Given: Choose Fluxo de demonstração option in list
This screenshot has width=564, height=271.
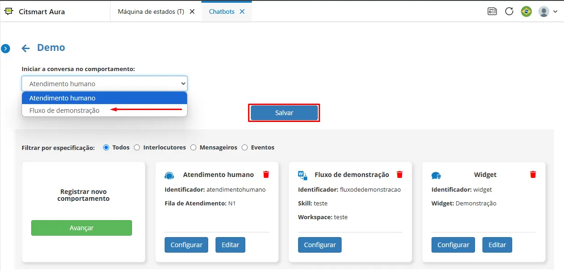Looking at the screenshot, I should tap(105, 111).
